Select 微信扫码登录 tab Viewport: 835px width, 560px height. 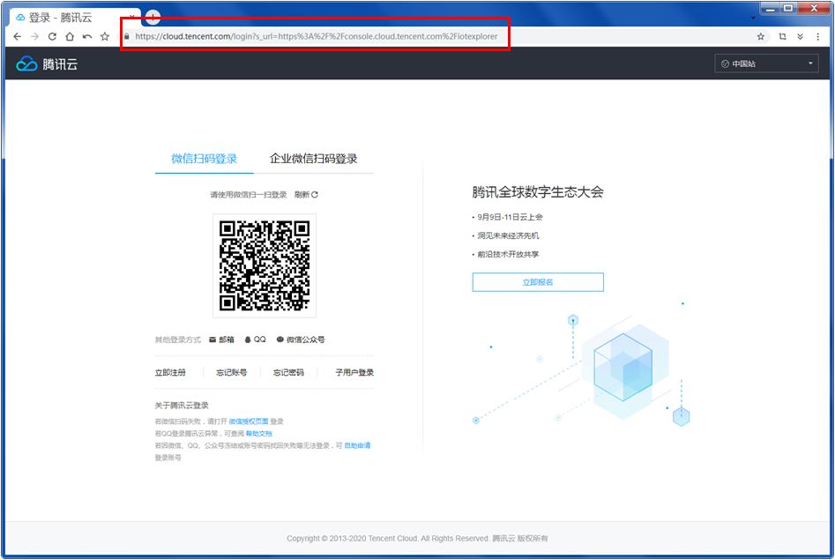click(204, 158)
